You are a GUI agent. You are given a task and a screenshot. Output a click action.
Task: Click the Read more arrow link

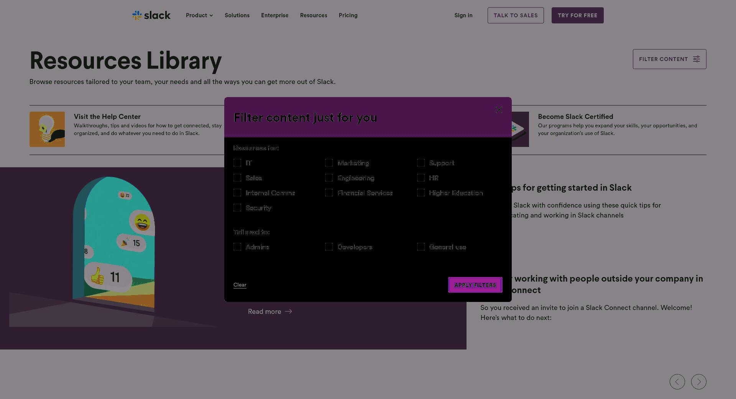[x=270, y=312]
